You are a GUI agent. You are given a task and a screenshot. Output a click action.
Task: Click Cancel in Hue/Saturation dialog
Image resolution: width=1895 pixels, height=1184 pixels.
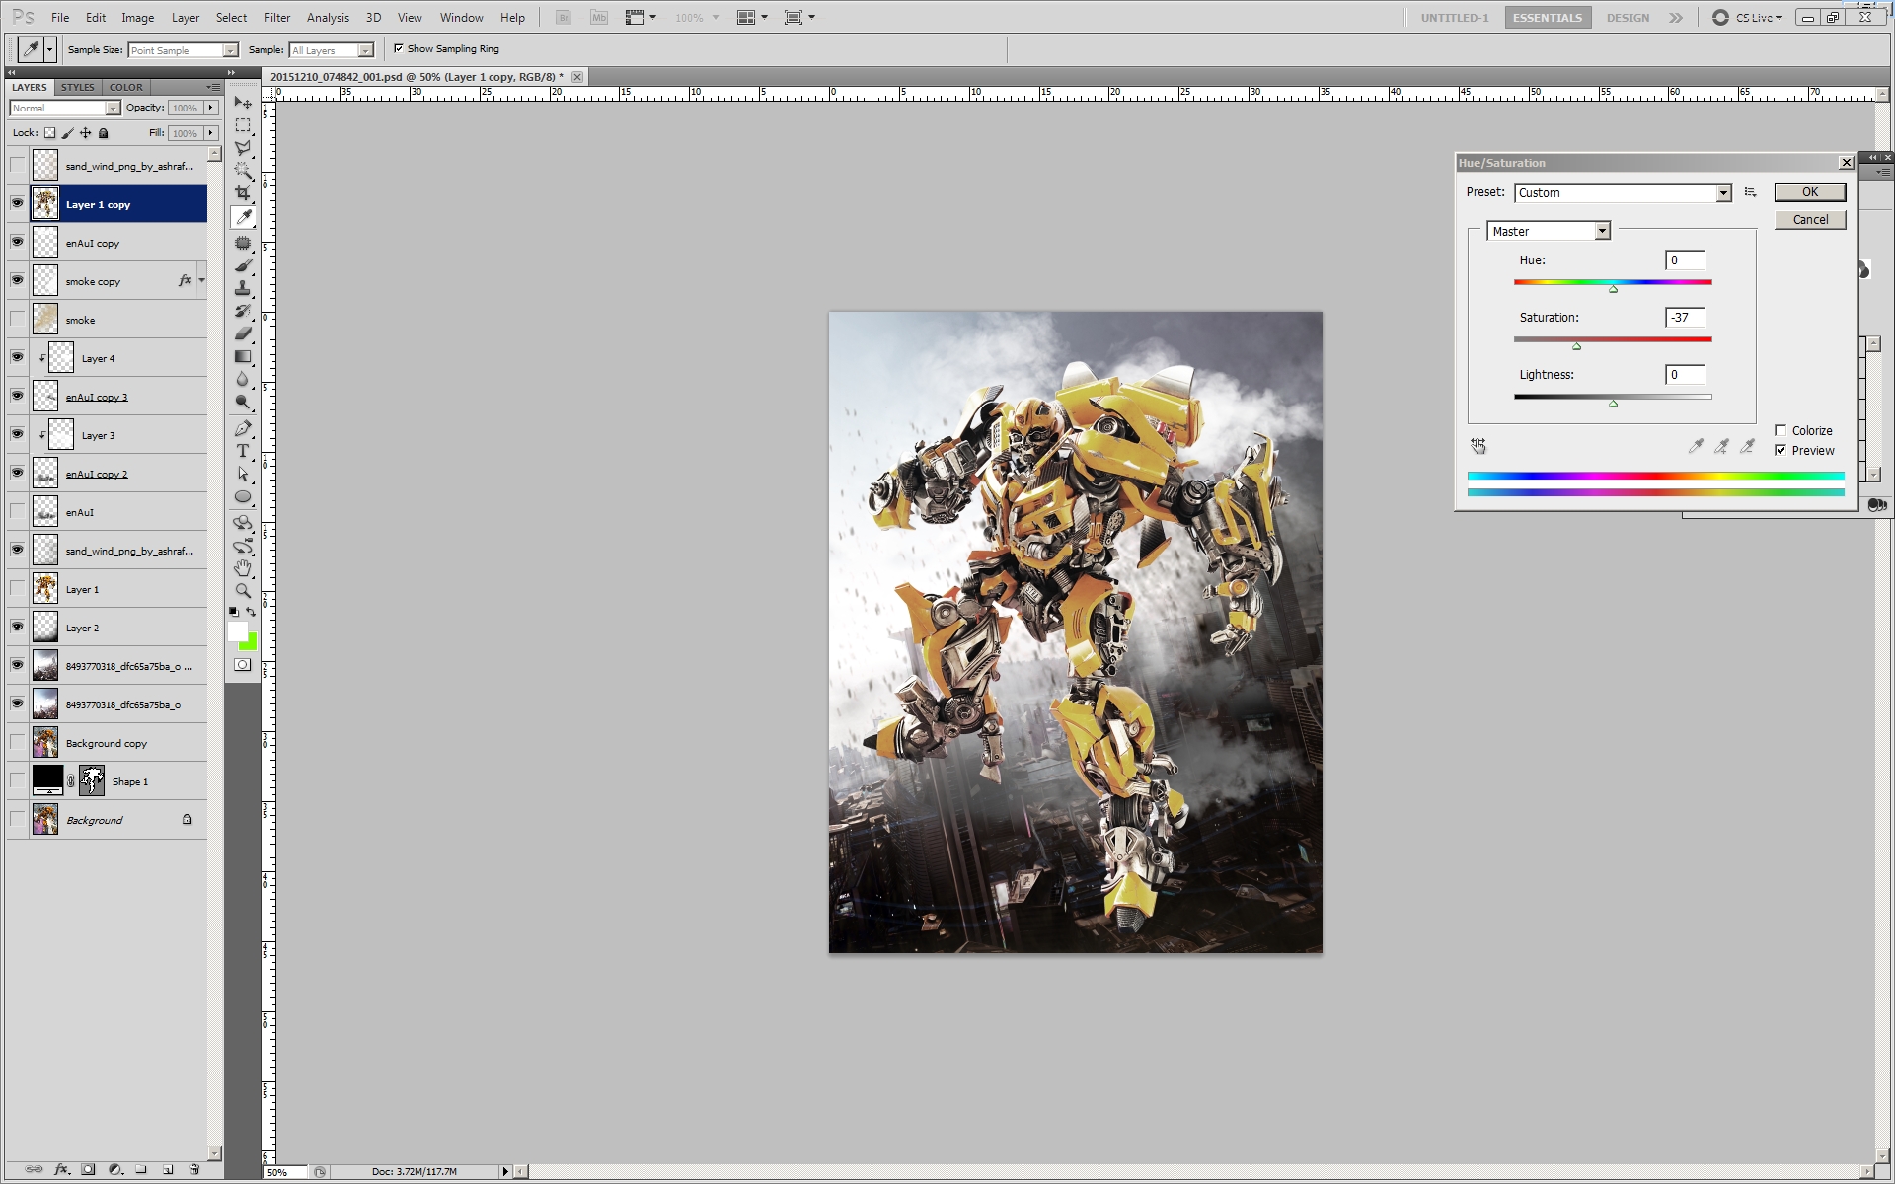coord(1809,220)
